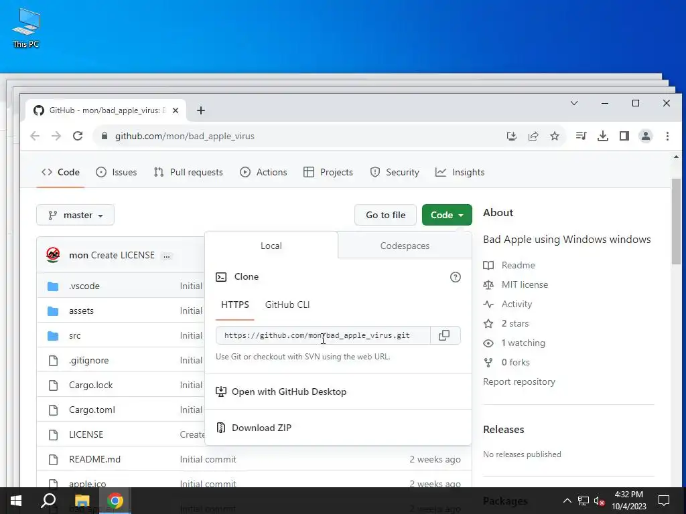Open the Cargo.lock file
The image size is (686, 514).
pos(91,385)
